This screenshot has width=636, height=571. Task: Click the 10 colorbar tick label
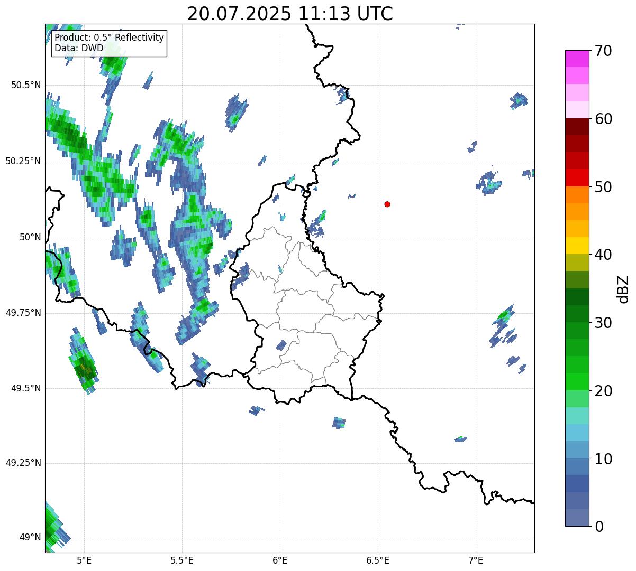603,458
